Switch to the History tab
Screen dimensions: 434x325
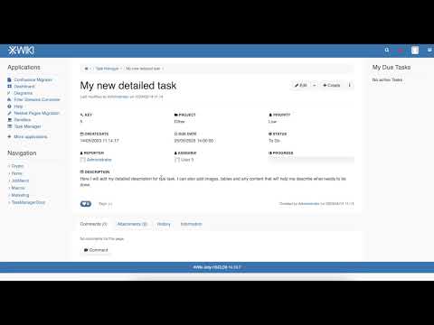(164, 224)
